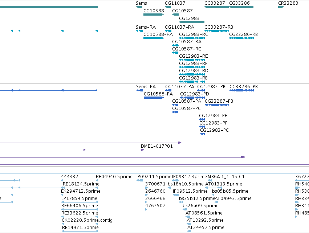
Task: Open the CK02220.5prime.contig EST
Action: coord(80,224)
